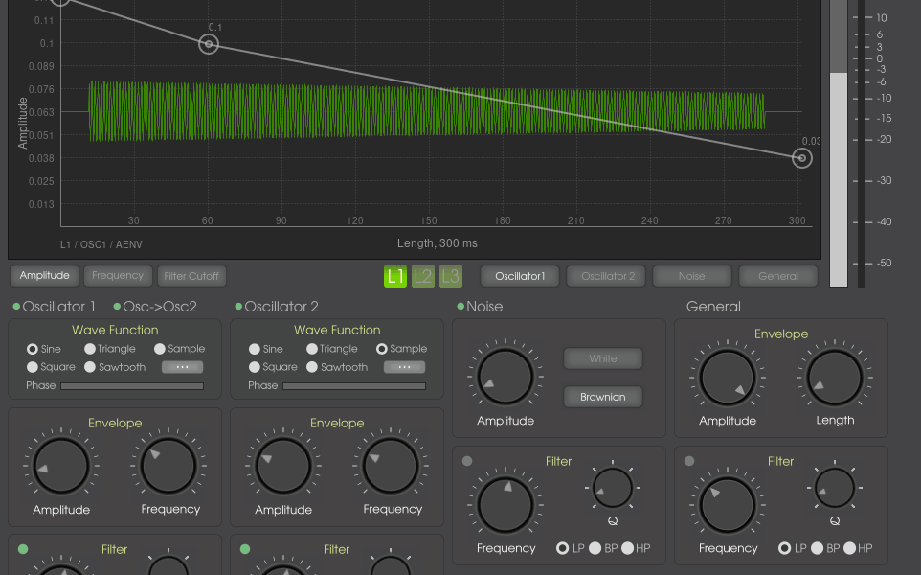The width and height of the screenshot is (921, 575).
Task: Enable or disable the Noise generator
Action: (460, 307)
